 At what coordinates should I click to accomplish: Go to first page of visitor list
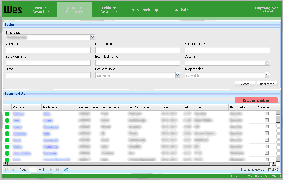coord(7,170)
